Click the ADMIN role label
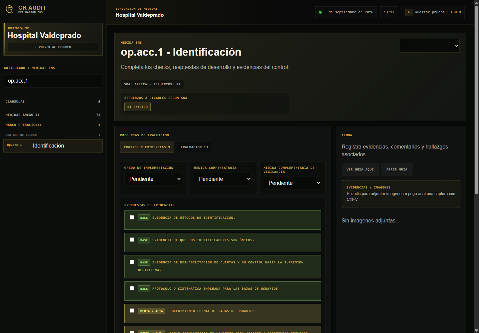This screenshot has height=333, width=479. tap(456, 12)
